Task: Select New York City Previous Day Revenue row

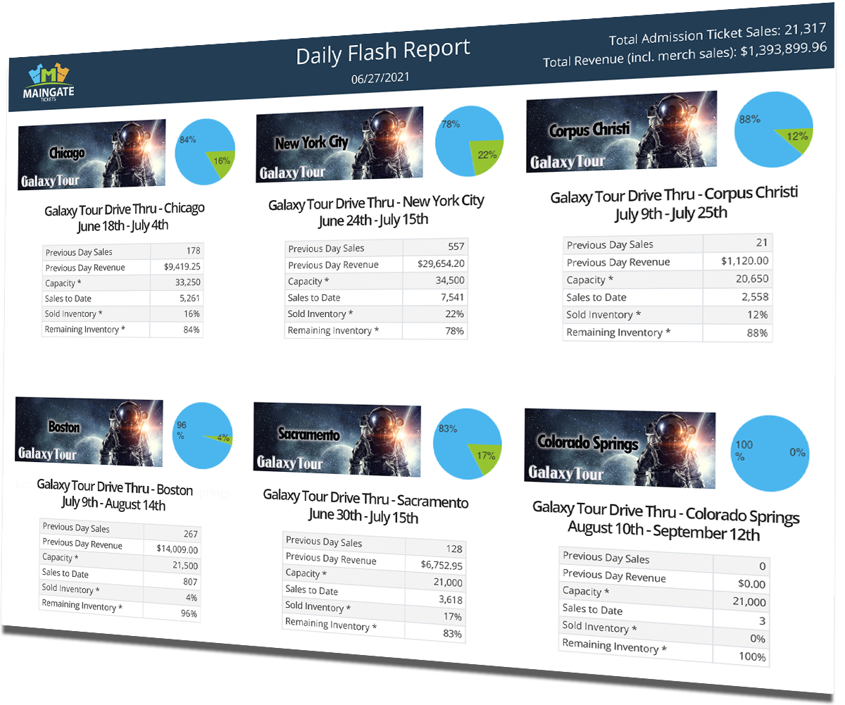Action: [376, 265]
